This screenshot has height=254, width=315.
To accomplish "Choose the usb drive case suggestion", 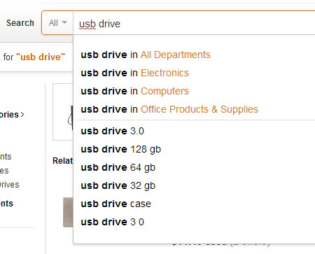I will (195, 204).
